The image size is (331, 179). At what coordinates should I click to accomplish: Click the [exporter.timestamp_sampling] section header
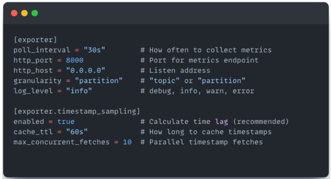click(x=77, y=111)
